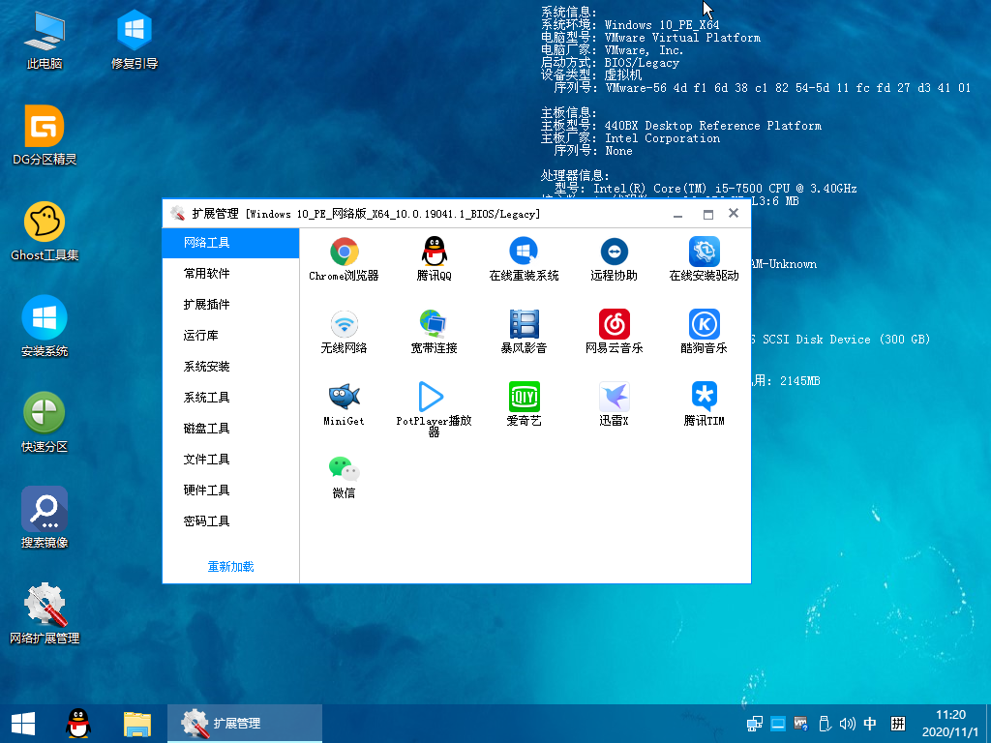Viewport: 991px width, 743px height.
Task: Open 无线网络 wireless settings
Action: tap(344, 332)
